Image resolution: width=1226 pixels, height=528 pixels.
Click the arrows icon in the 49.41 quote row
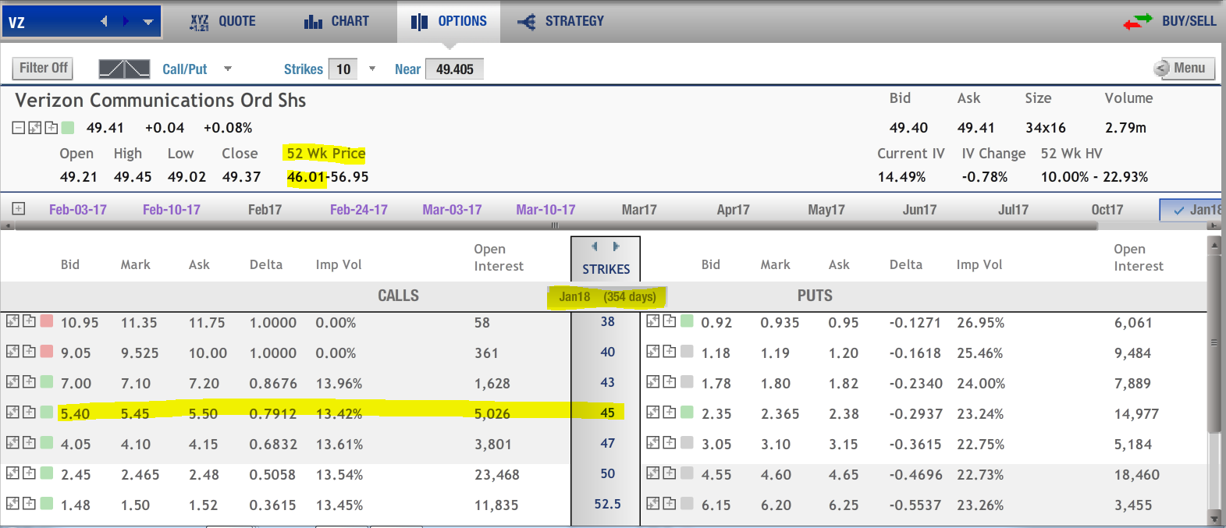(35, 127)
